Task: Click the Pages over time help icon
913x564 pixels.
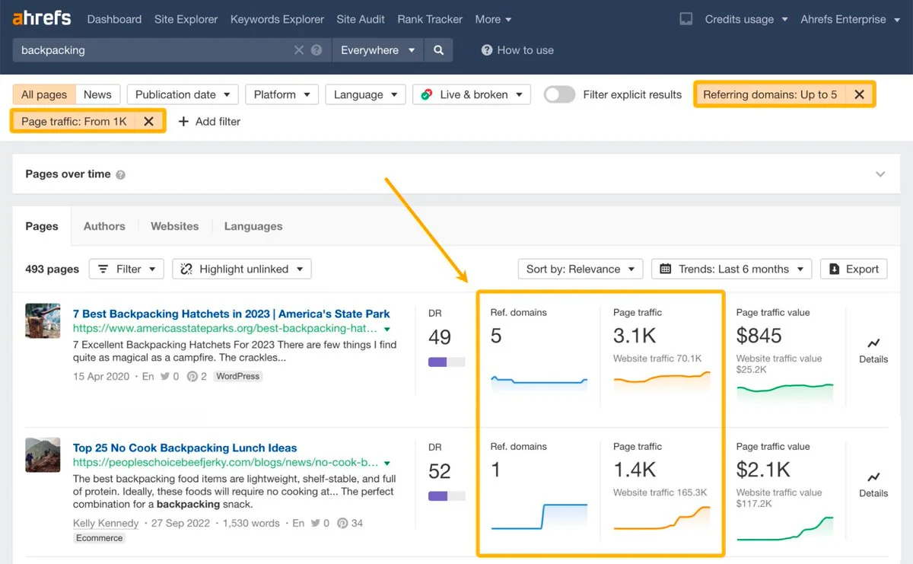Action: tap(120, 174)
